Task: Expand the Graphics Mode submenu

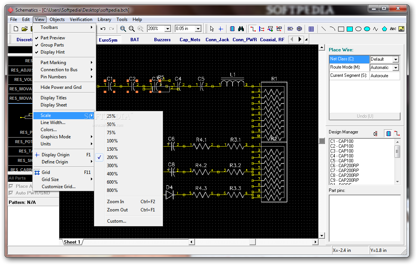Action: pos(64,136)
